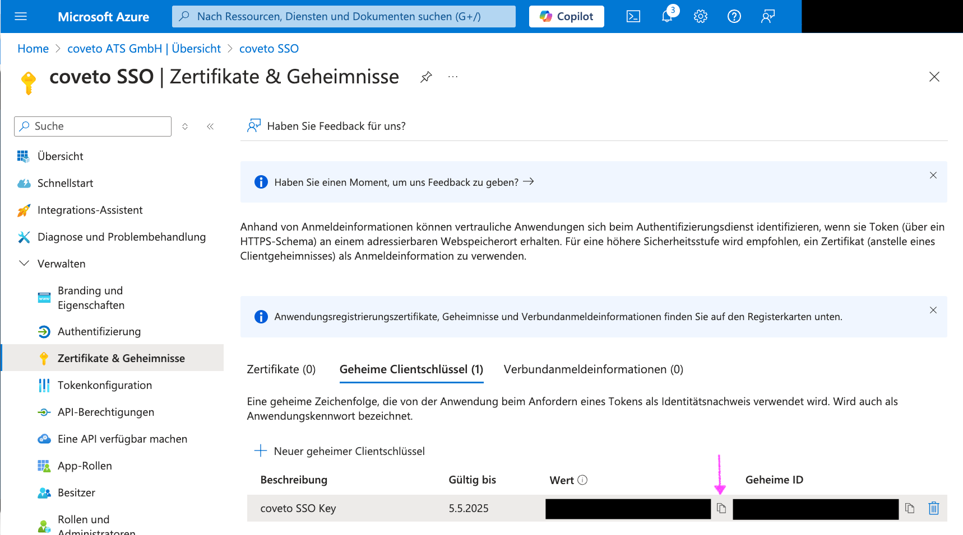
Task: Open the help question mark icon
Action: (x=734, y=16)
